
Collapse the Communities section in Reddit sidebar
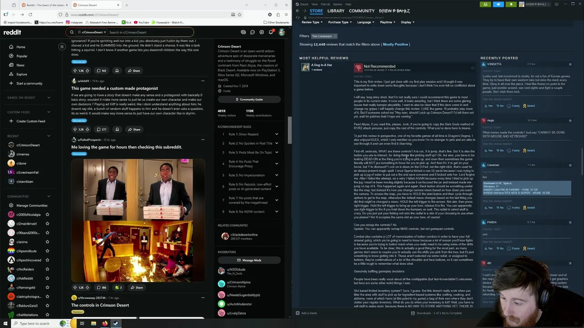(49, 196)
